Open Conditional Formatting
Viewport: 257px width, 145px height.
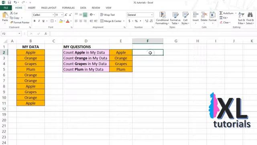click(162, 18)
